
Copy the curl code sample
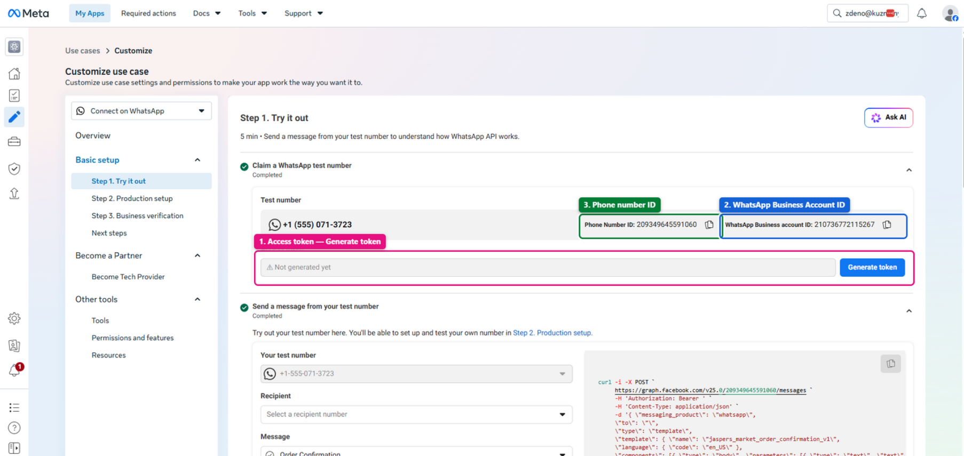(891, 364)
